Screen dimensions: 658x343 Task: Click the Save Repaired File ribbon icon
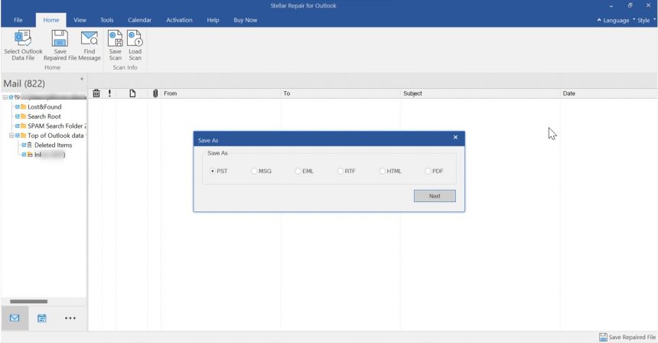pos(60,38)
